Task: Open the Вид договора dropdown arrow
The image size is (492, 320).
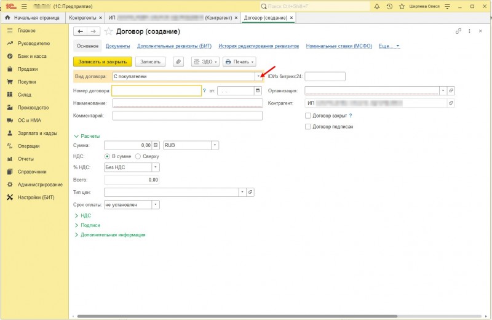Action: 258,76
